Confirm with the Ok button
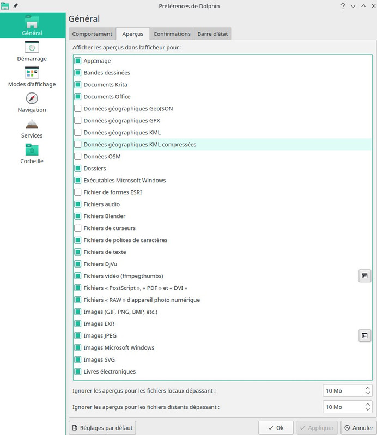This screenshot has width=377, height=435. click(x=276, y=428)
